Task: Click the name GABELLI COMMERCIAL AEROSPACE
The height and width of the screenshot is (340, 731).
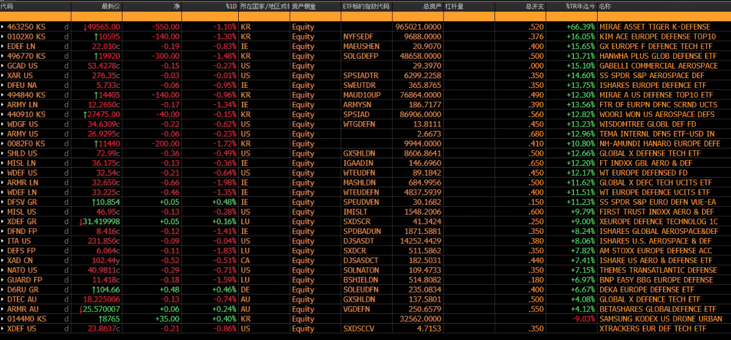Action: [x=658, y=65]
